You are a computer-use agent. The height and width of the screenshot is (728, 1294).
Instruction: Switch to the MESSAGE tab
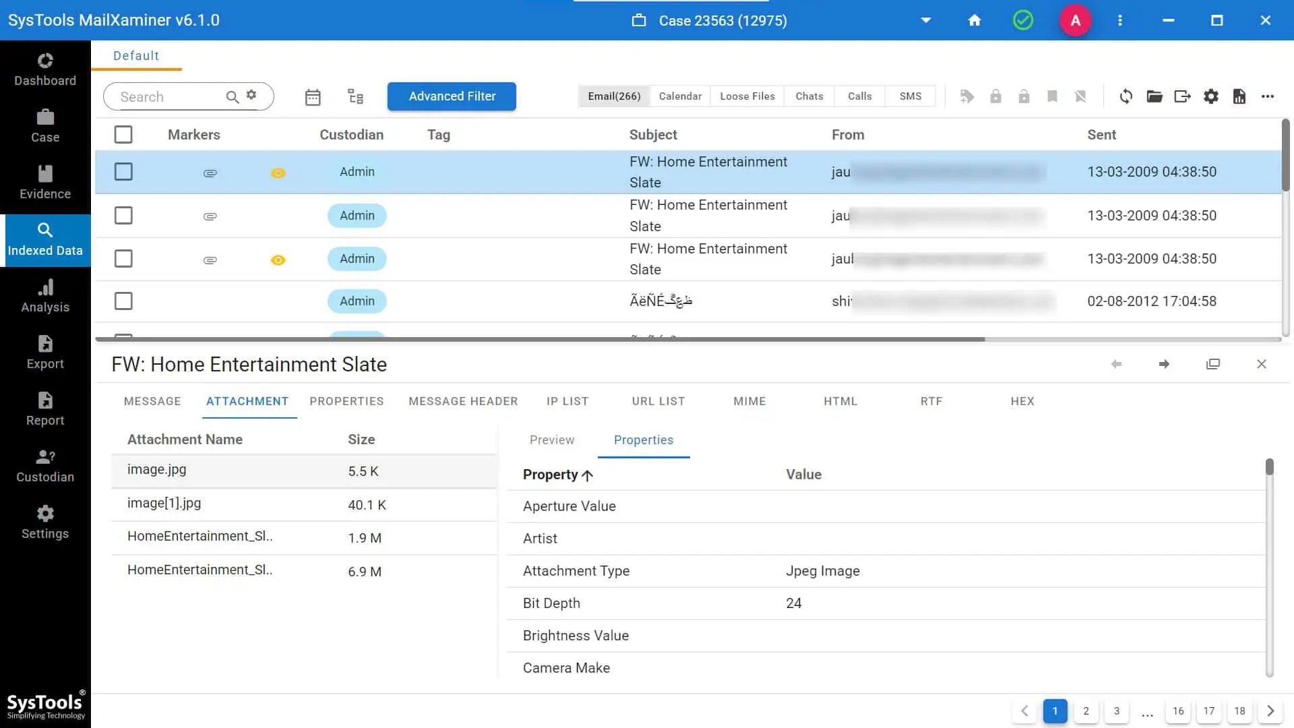pos(152,401)
